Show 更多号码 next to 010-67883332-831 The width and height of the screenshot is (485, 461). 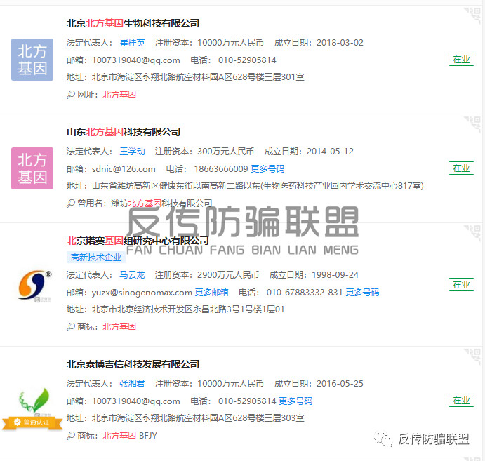coord(362,292)
